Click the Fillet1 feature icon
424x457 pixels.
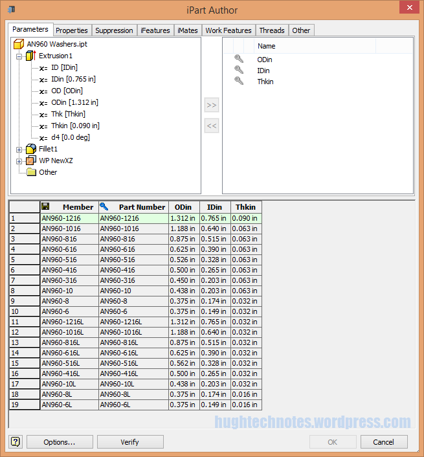point(30,149)
